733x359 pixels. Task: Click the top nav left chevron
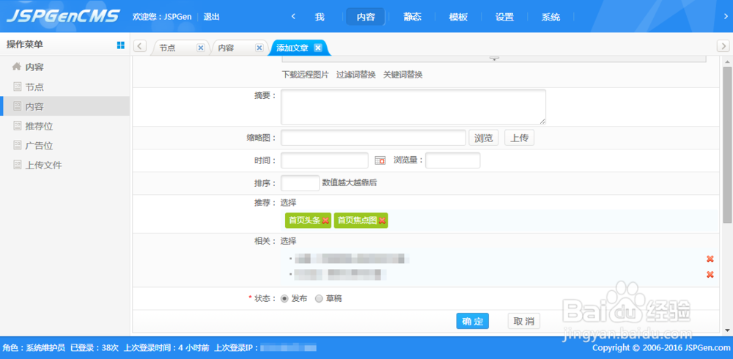(293, 17)
